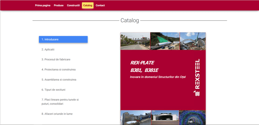
Task: Click the hangar photo at cover bottom-center
Action: tap(165, 118)
